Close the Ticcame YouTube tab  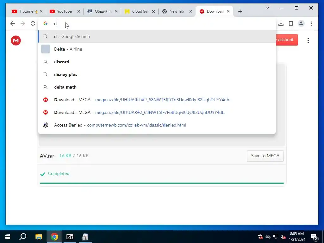tap(41, 11)
